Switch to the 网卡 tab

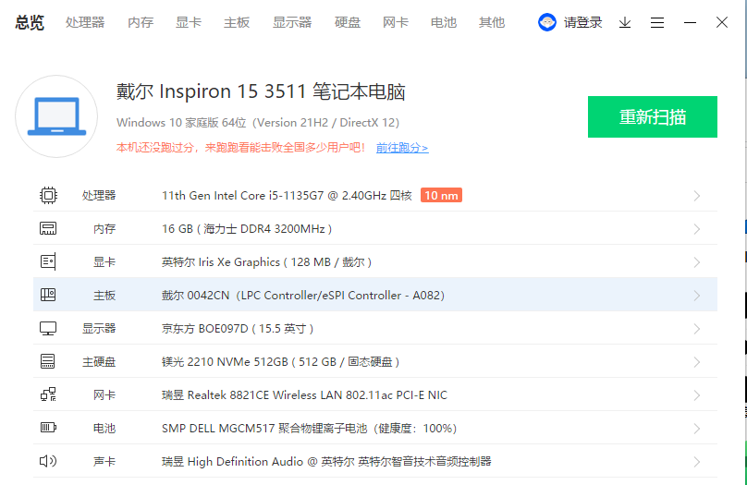396,22
